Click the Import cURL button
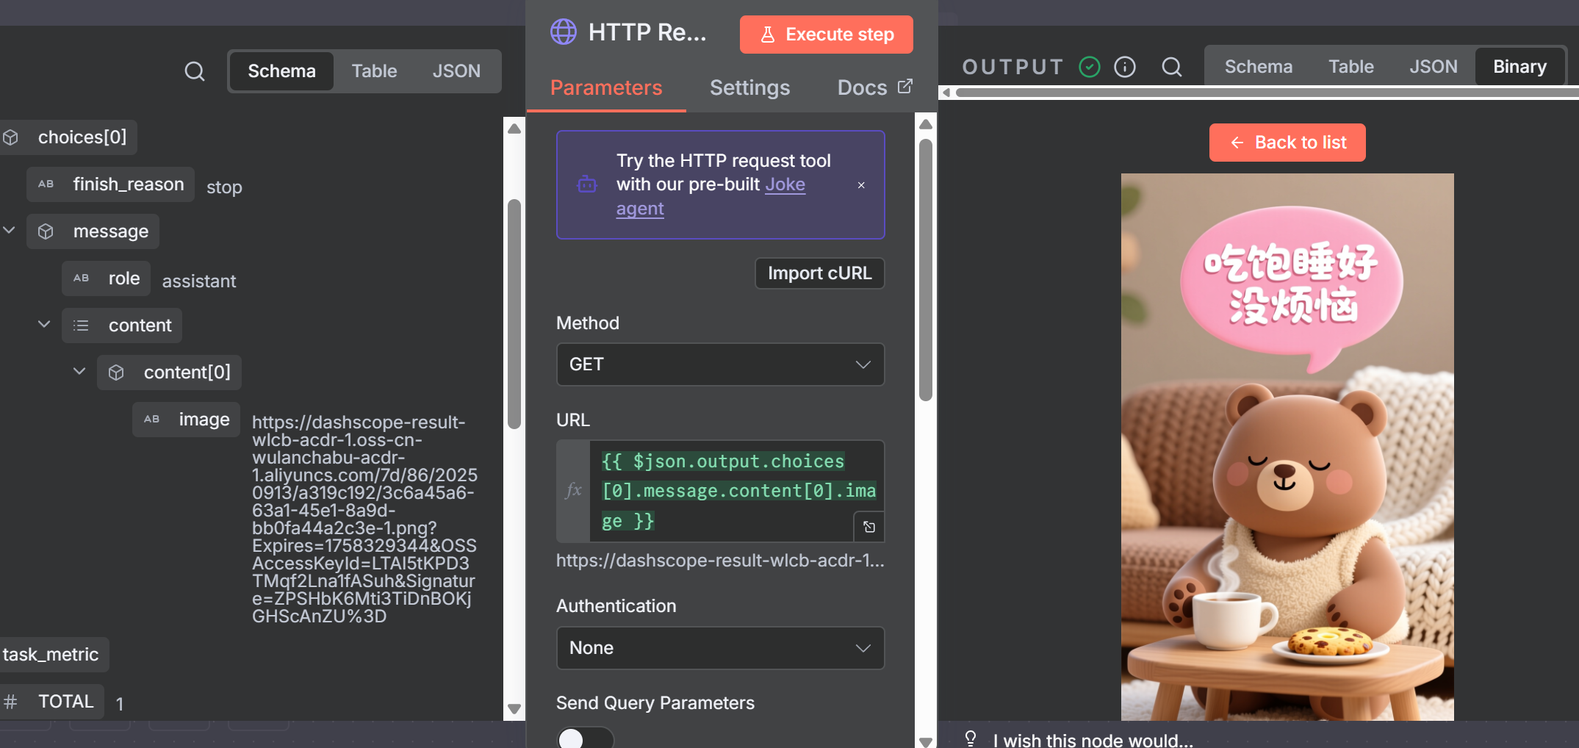Screen dimensions: 1579x748 click(x=819, y=273)
